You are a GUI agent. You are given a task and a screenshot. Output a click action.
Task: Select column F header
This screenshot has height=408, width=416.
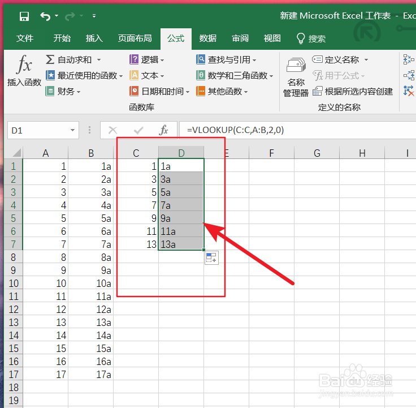click(x=272, y=153)
